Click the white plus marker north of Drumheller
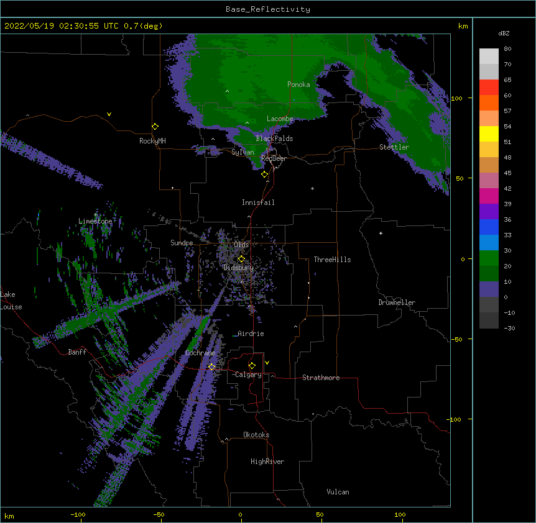 click(381, 233)
